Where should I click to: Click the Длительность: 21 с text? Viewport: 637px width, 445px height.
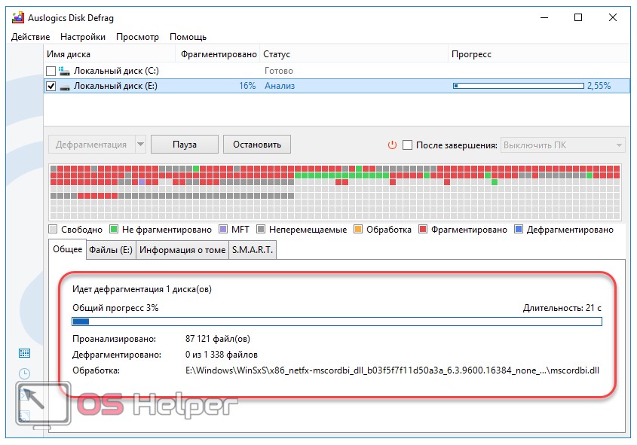pyautogui.click(x=562, y=308)
